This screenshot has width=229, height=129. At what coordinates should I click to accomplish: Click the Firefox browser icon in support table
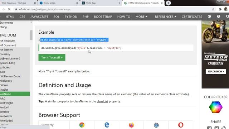pyautogui.click(x=131, y=125)
